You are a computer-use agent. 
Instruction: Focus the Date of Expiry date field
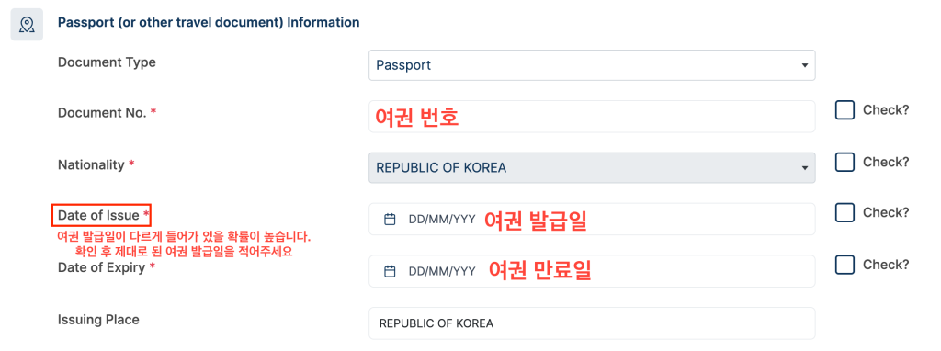[x=592, y=271]
